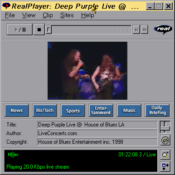Open the View menu

pyautogui.click(x=29, y=15)
